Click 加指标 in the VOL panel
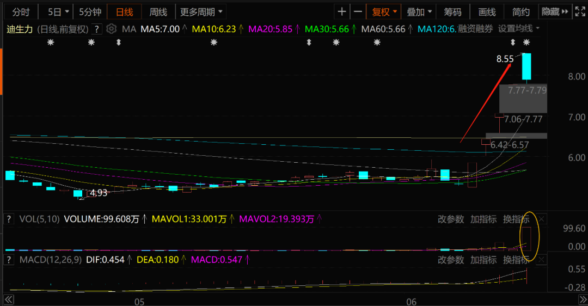The height and width of the screenshot is (306, 588). pos(483,219)
